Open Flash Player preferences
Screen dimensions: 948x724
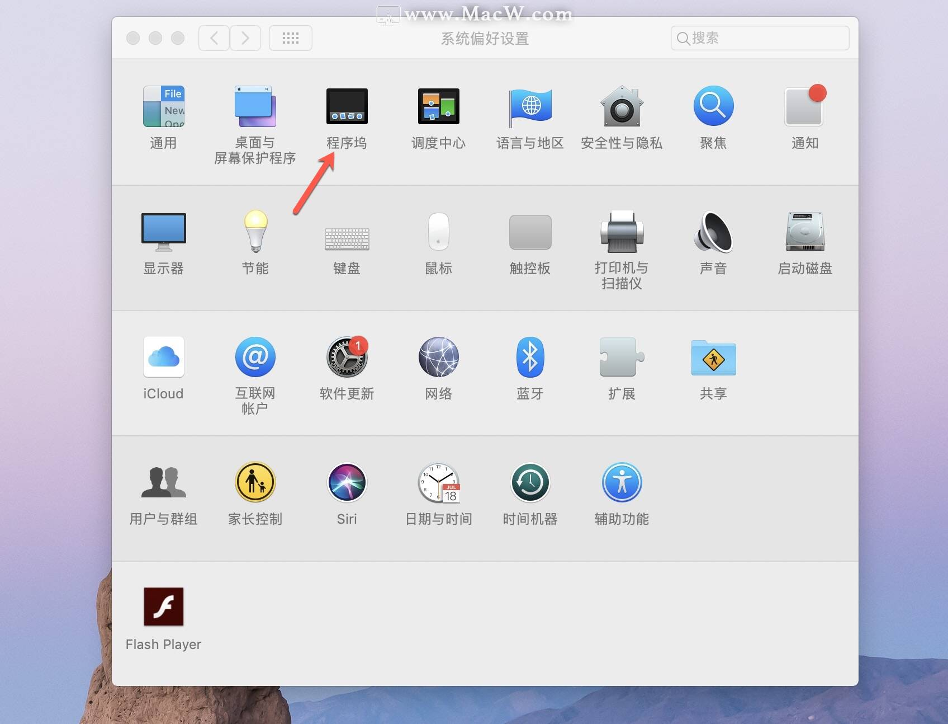point(163,607)
